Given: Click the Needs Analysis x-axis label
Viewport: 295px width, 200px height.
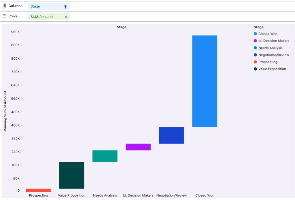Looking at the screenshot, I should (x=105, y=195).
